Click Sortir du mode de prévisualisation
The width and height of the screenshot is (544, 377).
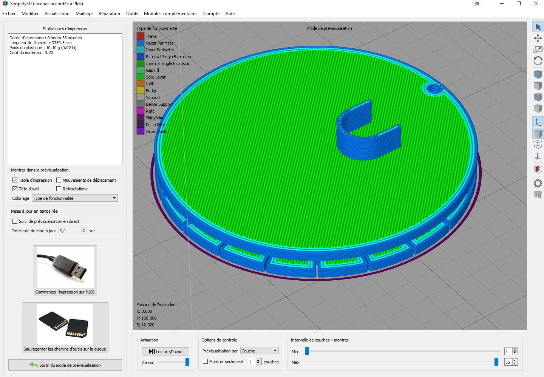(x=65, y=365)
